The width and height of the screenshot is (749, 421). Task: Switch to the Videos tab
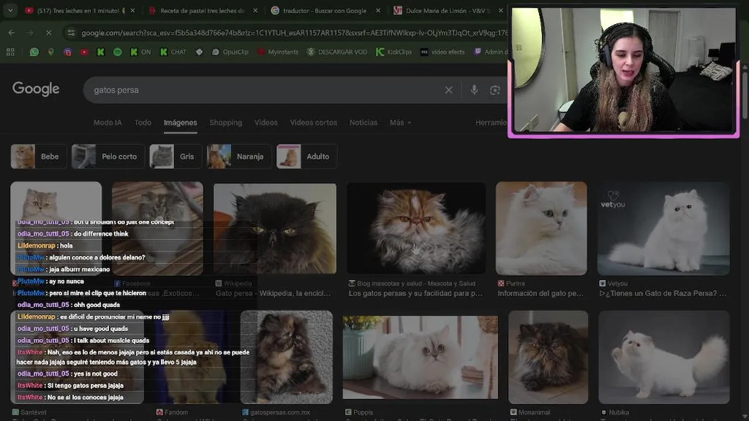click(x=266, y=123)
